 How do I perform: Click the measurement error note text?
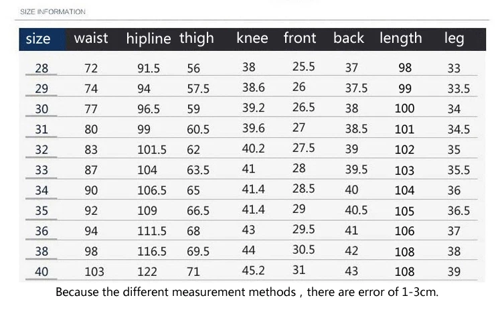(x=247, y=292)
